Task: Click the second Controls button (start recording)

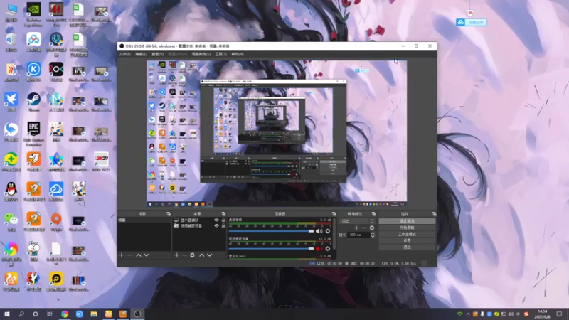Action: pyautogui.click(x=407, y=228)
